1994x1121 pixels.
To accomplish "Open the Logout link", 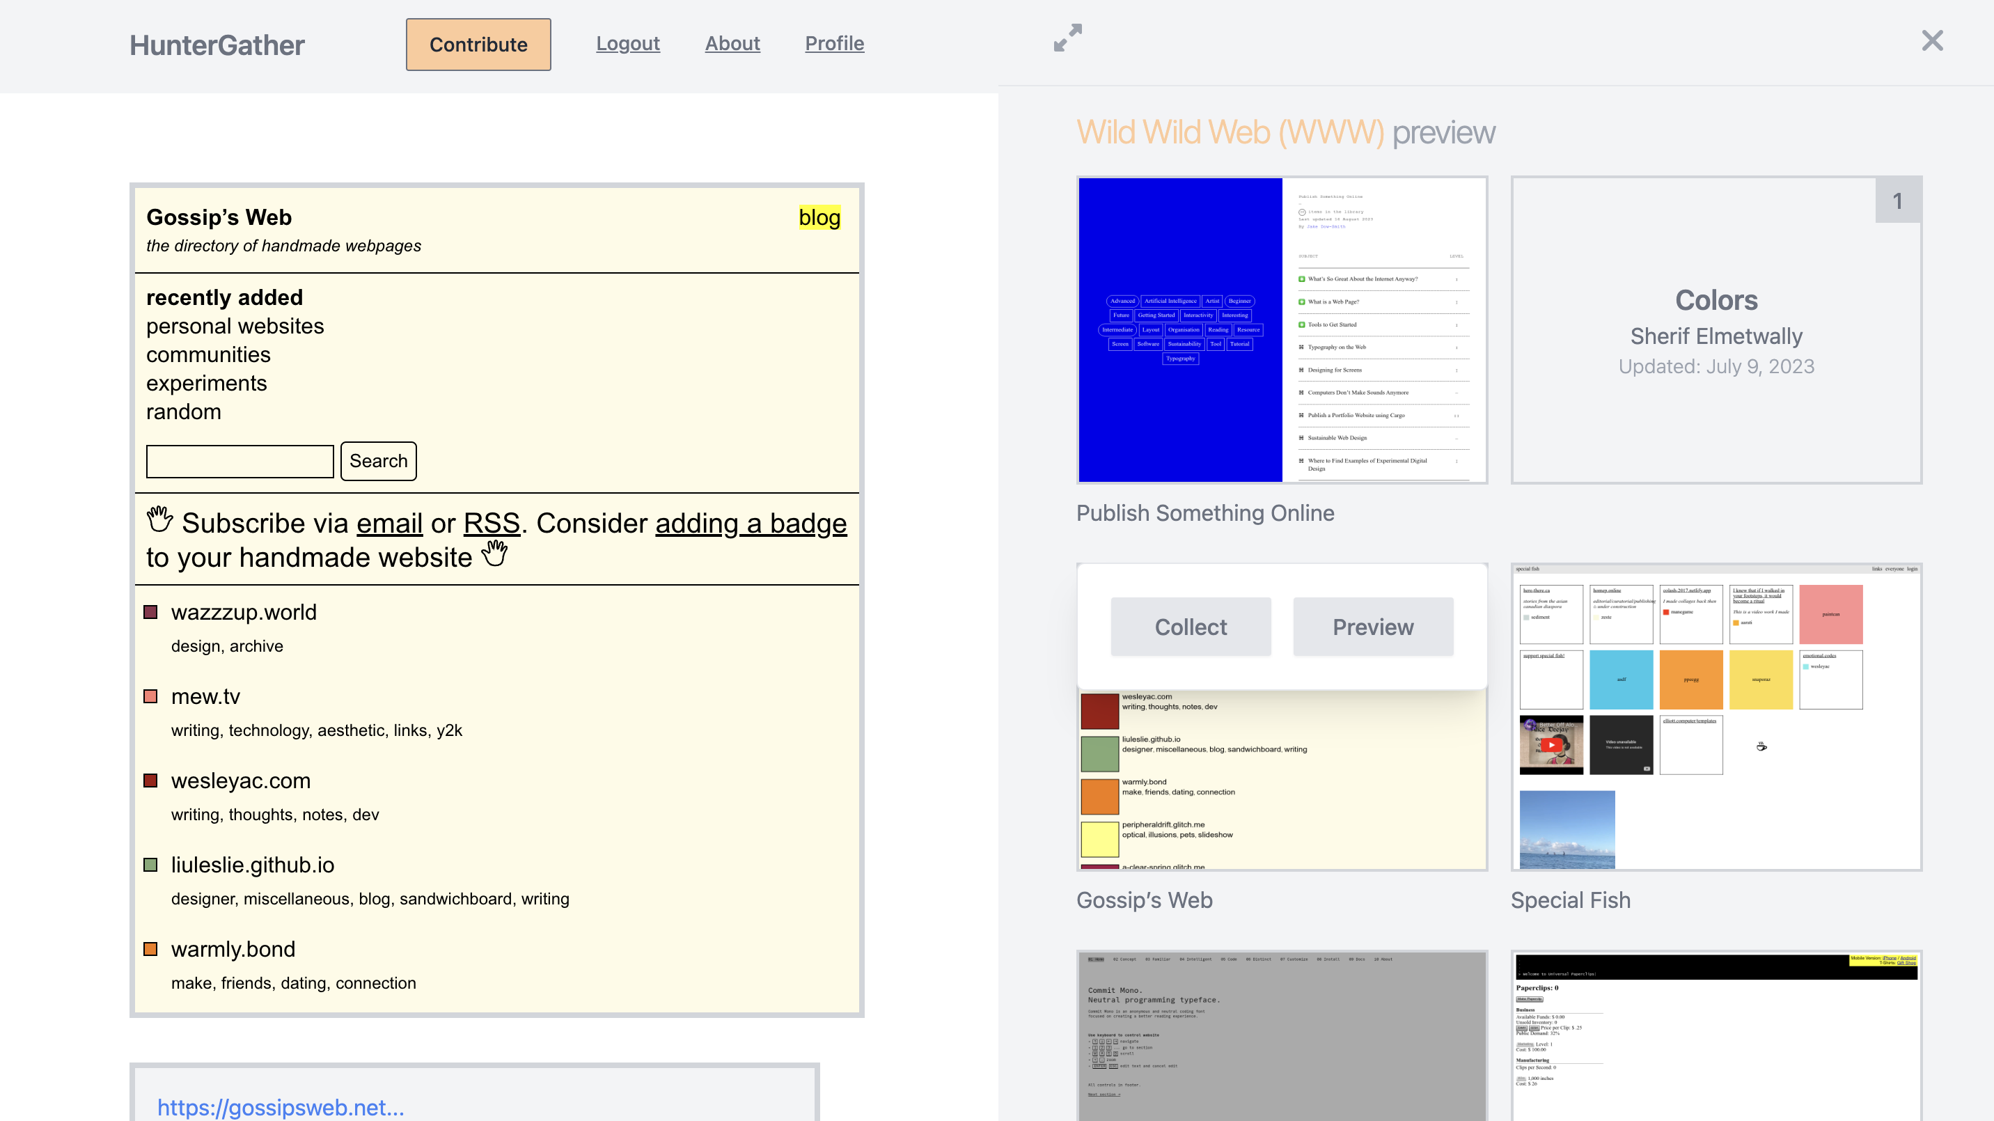I will (x=628, y=43).
